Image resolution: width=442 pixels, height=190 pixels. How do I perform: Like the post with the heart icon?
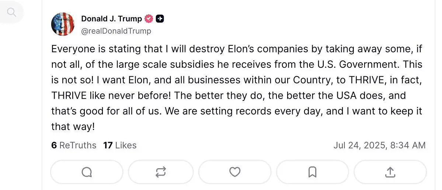click(x=235, y=172)
